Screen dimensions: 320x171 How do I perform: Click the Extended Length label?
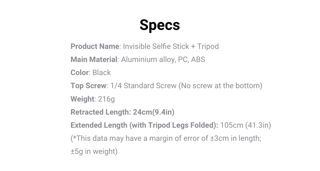click(99, 125)
